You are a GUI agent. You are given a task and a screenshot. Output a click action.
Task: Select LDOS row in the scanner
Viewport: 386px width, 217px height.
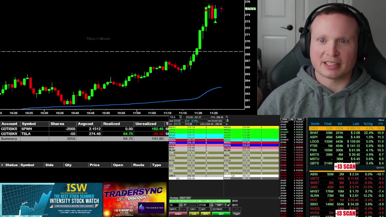(347, 141)
